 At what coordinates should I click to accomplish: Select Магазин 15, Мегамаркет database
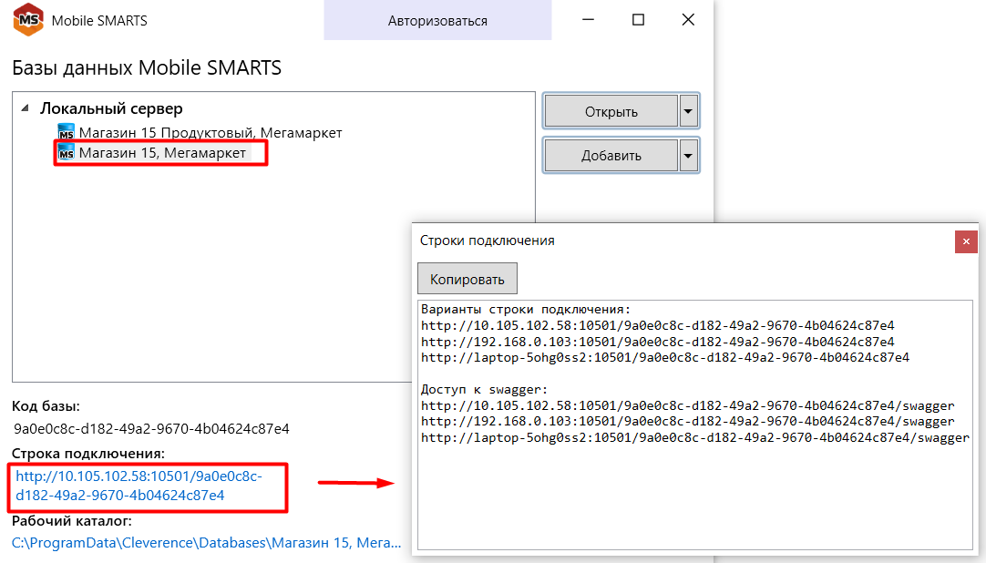point(162,153)
